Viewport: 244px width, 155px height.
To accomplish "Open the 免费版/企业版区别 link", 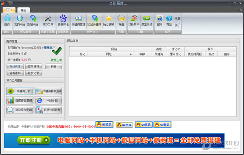I will 33,127.
